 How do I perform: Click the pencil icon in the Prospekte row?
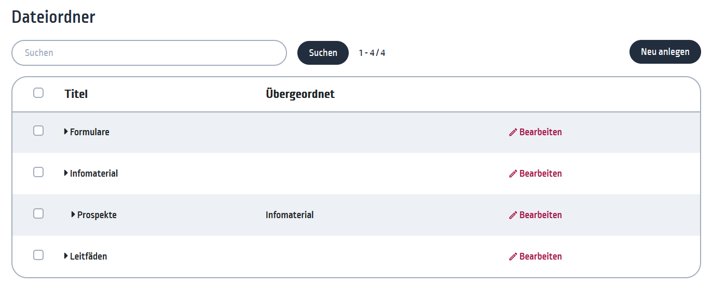click(x=513, y=215)
